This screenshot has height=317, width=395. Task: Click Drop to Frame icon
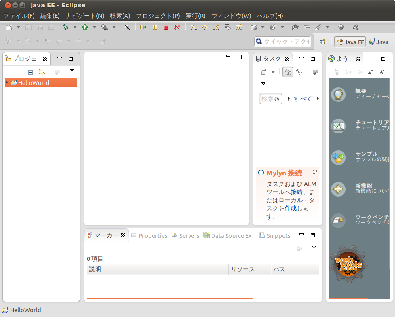(227, 27)
